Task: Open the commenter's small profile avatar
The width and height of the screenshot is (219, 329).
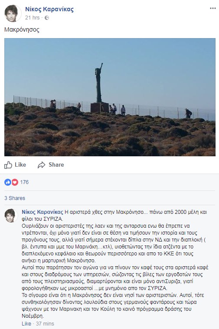Action: pos(11,216)
